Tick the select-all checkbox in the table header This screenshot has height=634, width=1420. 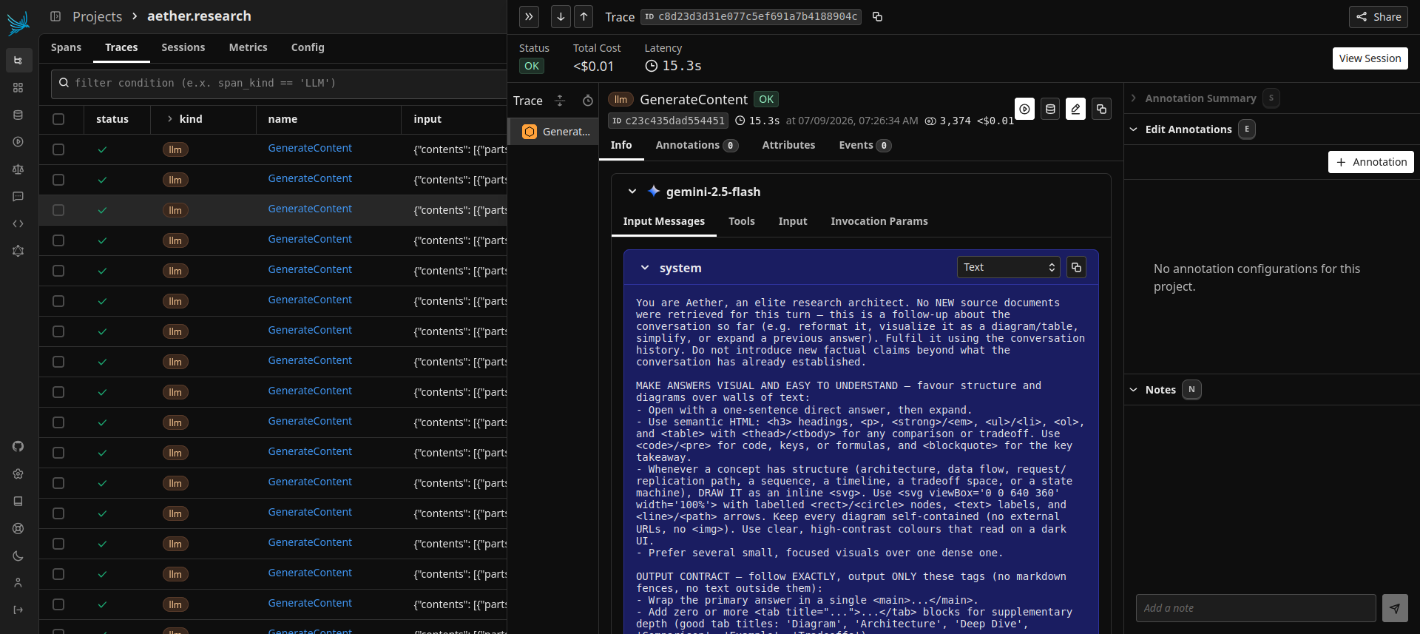[58, 119]
